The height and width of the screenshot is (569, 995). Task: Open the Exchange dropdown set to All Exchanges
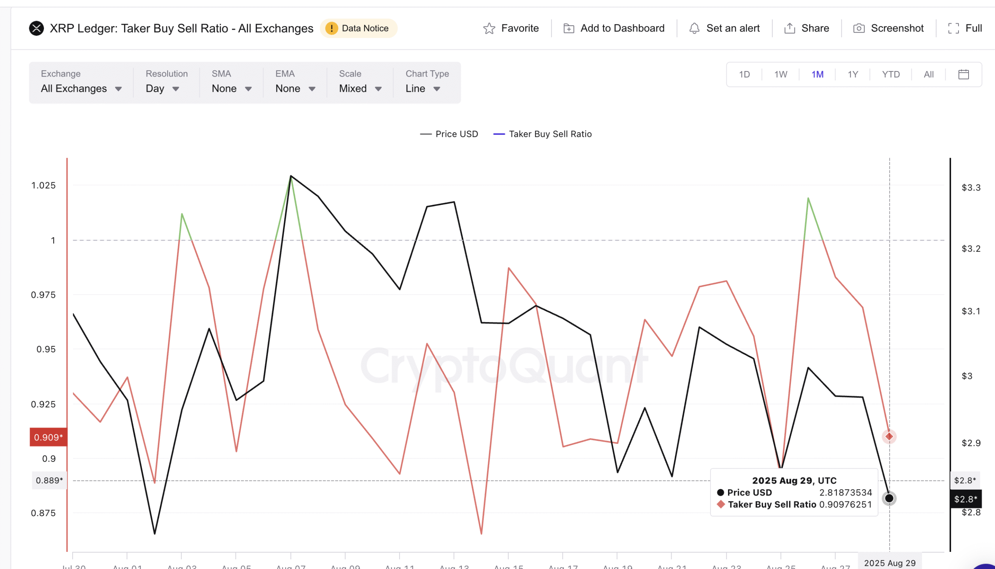(81, 88)
